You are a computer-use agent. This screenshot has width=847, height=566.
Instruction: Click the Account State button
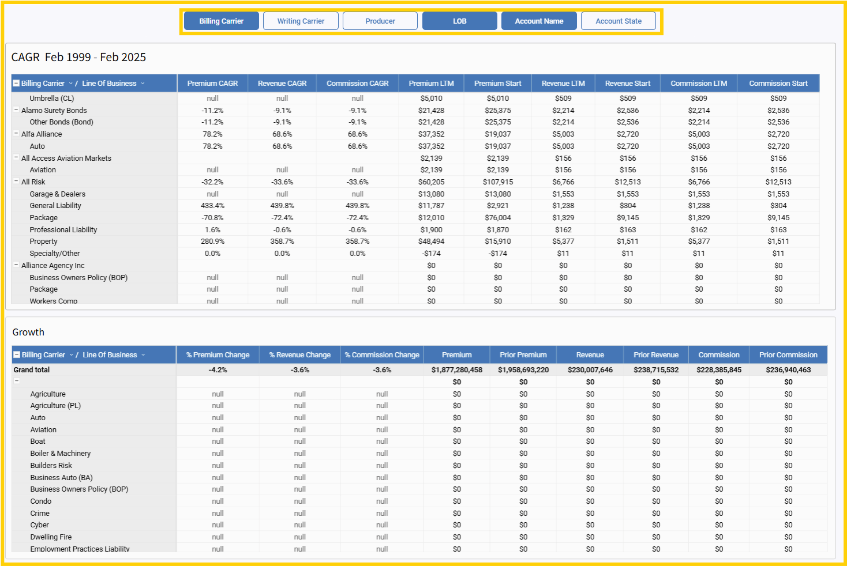[x=619, y=21]
